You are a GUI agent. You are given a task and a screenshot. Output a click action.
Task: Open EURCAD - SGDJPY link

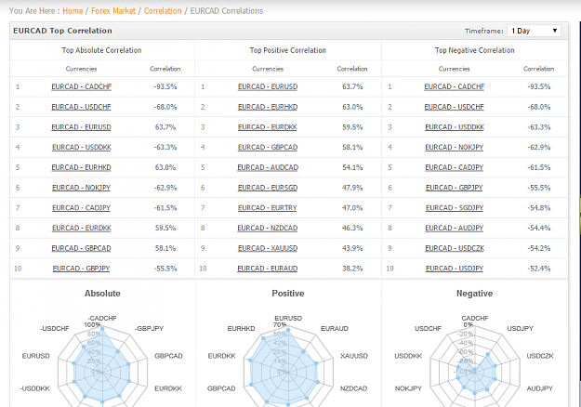455,208
